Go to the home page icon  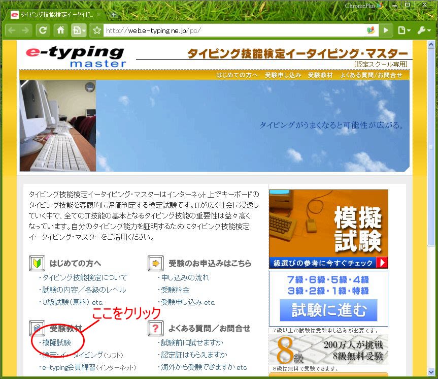click(x=60, y=30)
